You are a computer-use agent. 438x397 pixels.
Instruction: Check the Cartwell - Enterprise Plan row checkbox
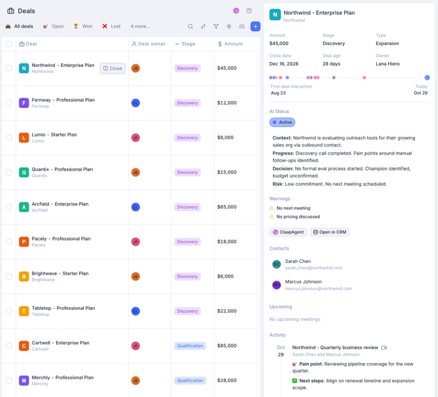(x=9, y=346)
